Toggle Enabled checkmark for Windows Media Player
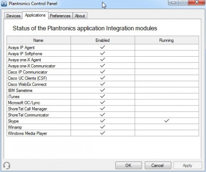 tap(103, 133)
